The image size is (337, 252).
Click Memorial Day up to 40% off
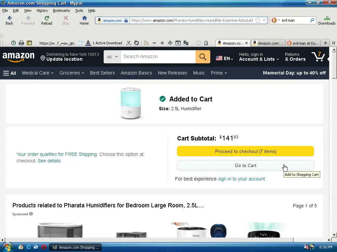tap(294, 73)
